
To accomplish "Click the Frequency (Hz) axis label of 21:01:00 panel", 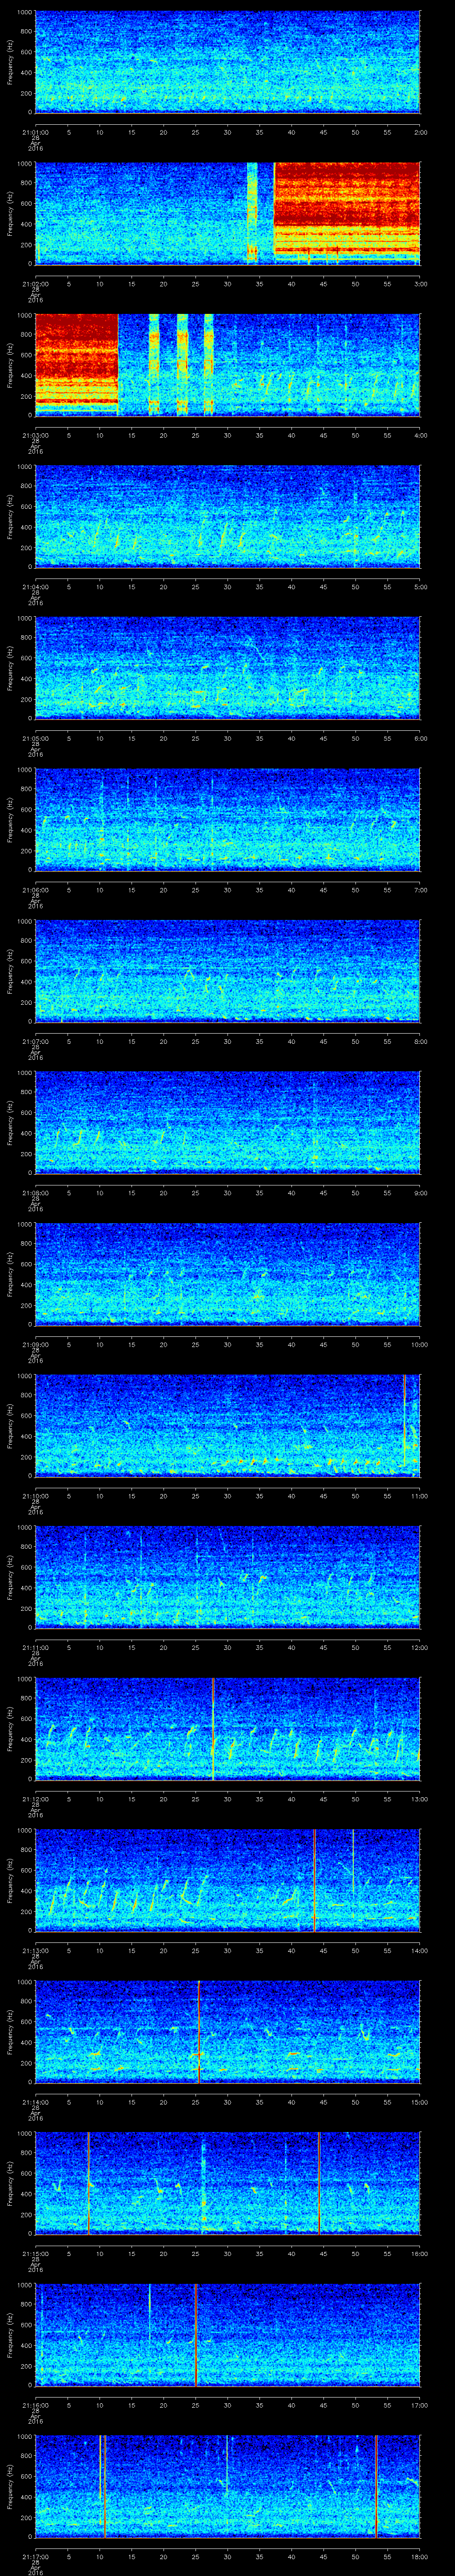I will pos(11,62).
